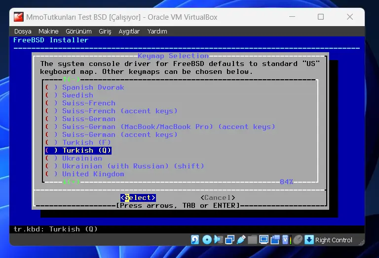Click the list scroll-up indicator ↑(-)

(71, 79)
